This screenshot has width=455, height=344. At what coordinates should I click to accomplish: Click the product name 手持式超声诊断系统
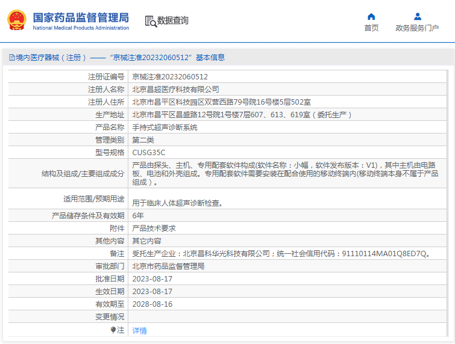tap(165, 127)
